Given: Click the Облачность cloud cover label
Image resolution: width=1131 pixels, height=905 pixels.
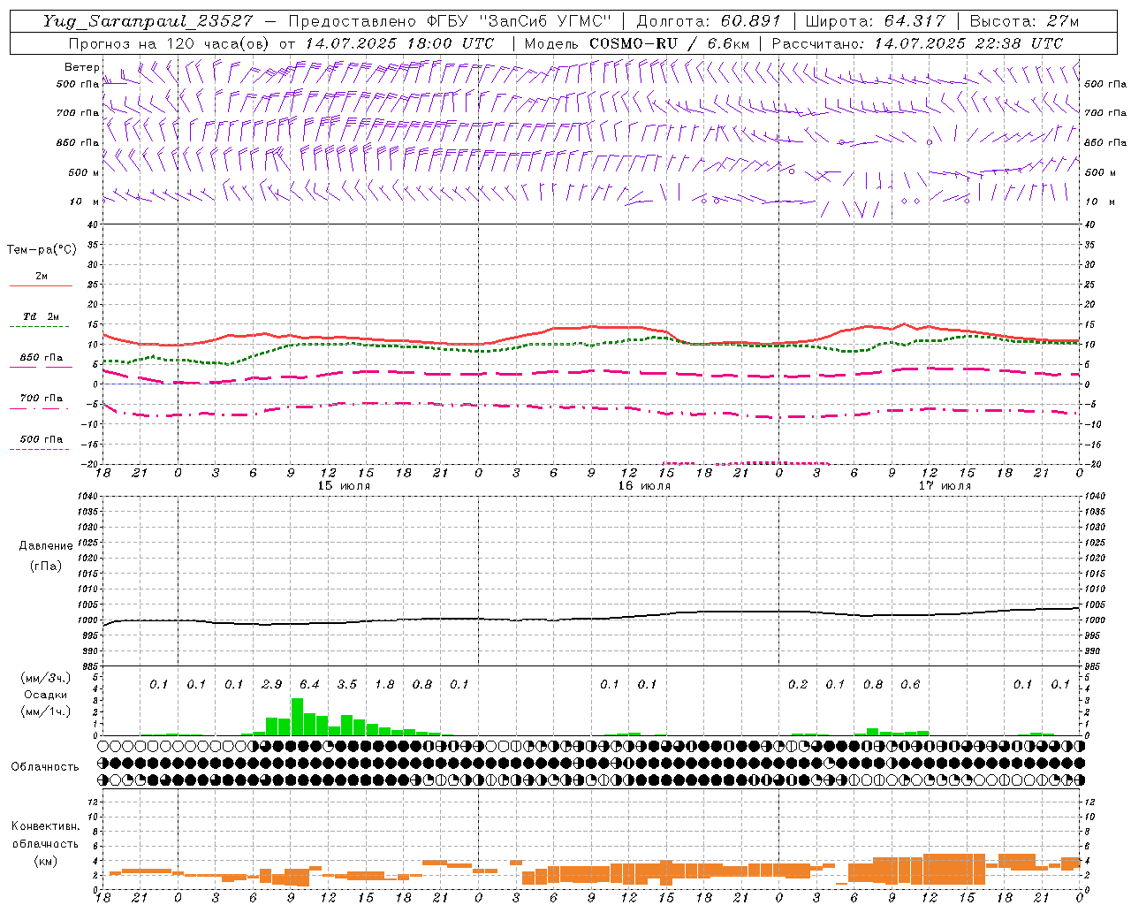Looking at the screenshot, I should pyautogui.click(x=45, y=767).
